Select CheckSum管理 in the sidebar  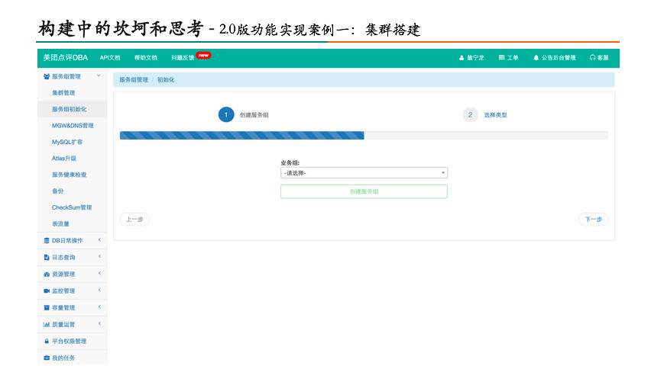[72, 207]
